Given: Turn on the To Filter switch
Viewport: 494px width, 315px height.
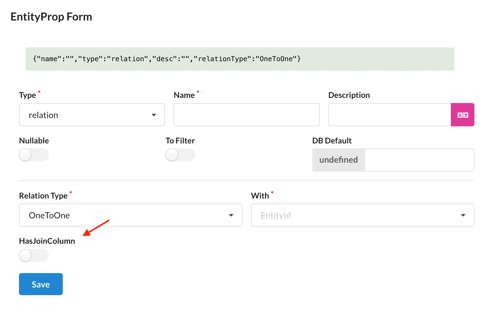Looking at the screenshot, I should coord(180,155).
